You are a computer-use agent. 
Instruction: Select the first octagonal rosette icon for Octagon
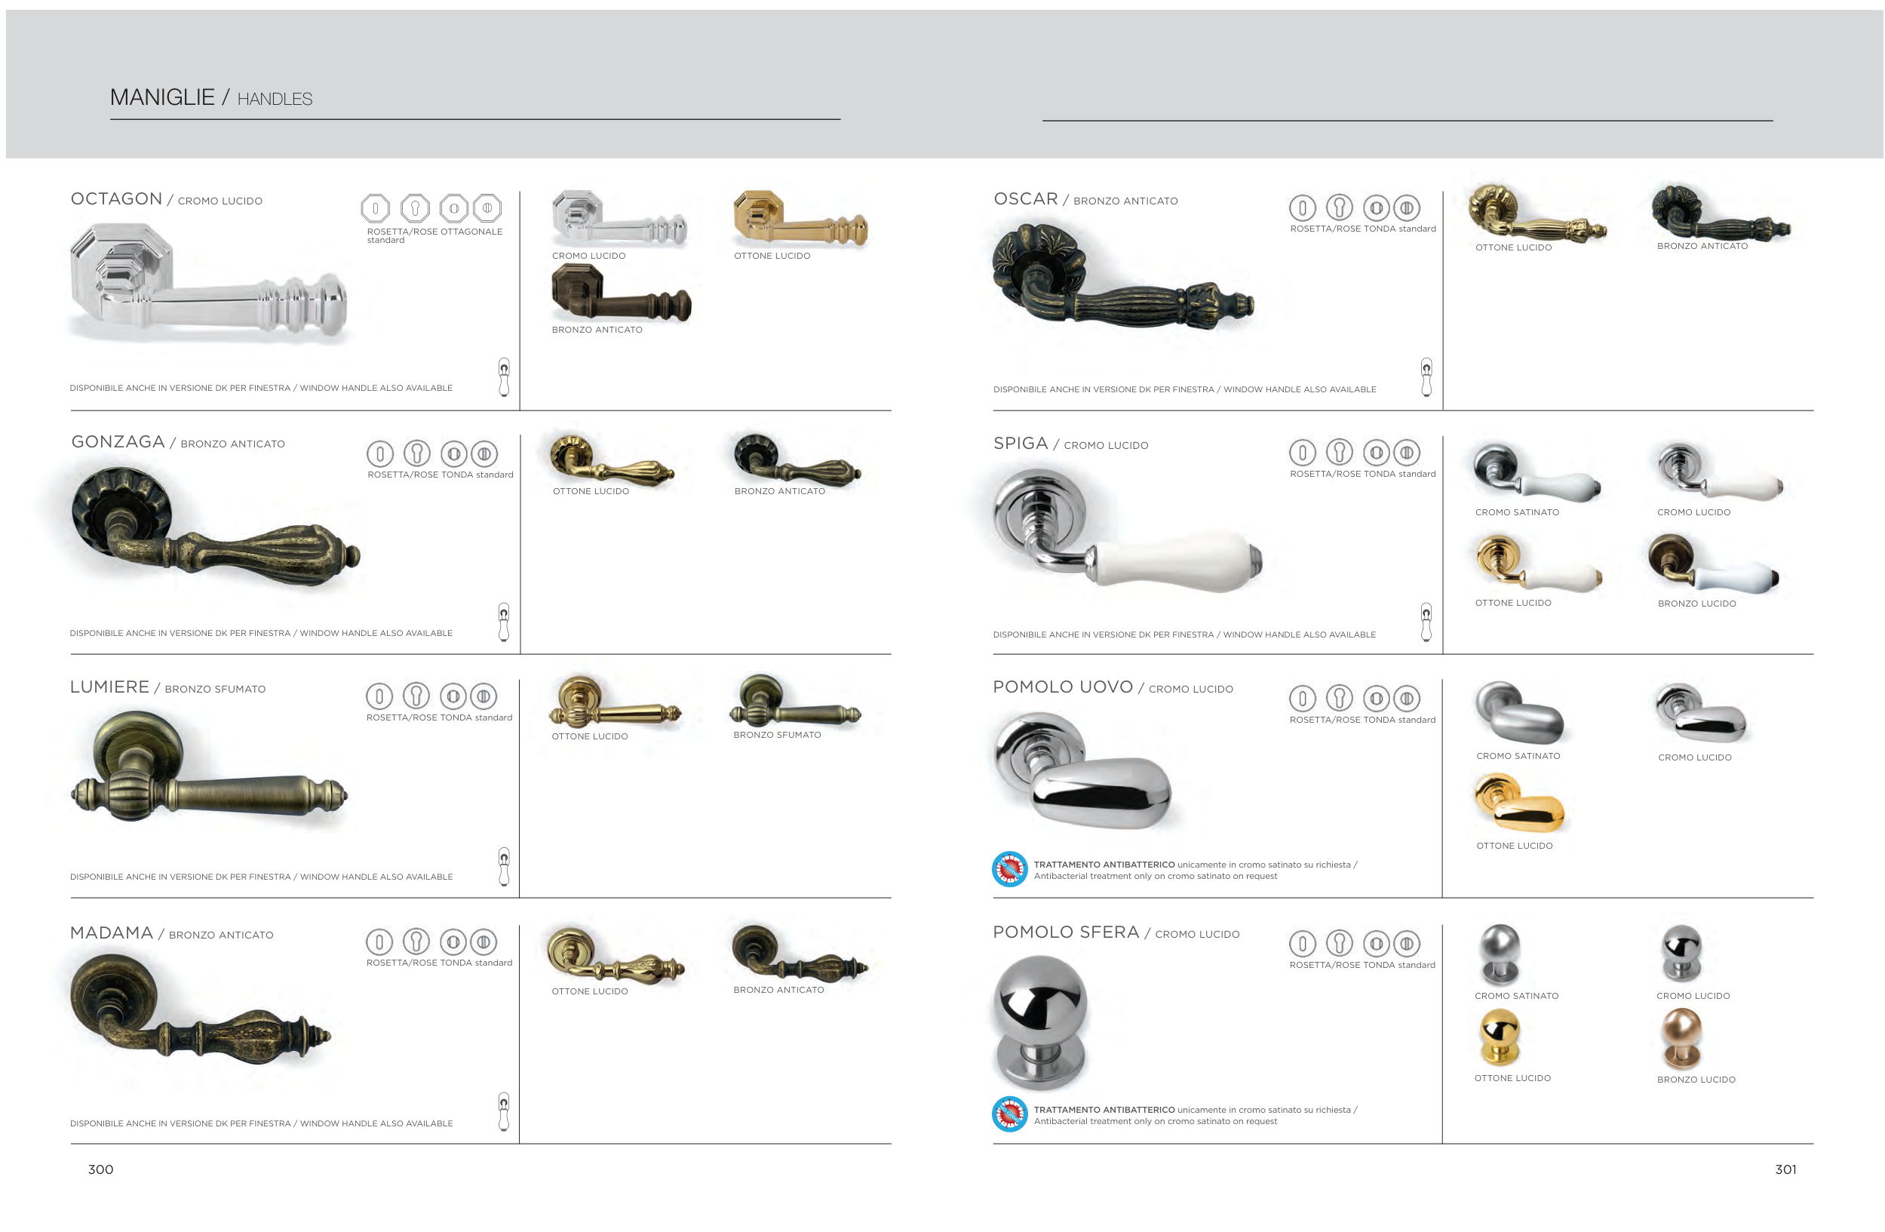[376, 208]
